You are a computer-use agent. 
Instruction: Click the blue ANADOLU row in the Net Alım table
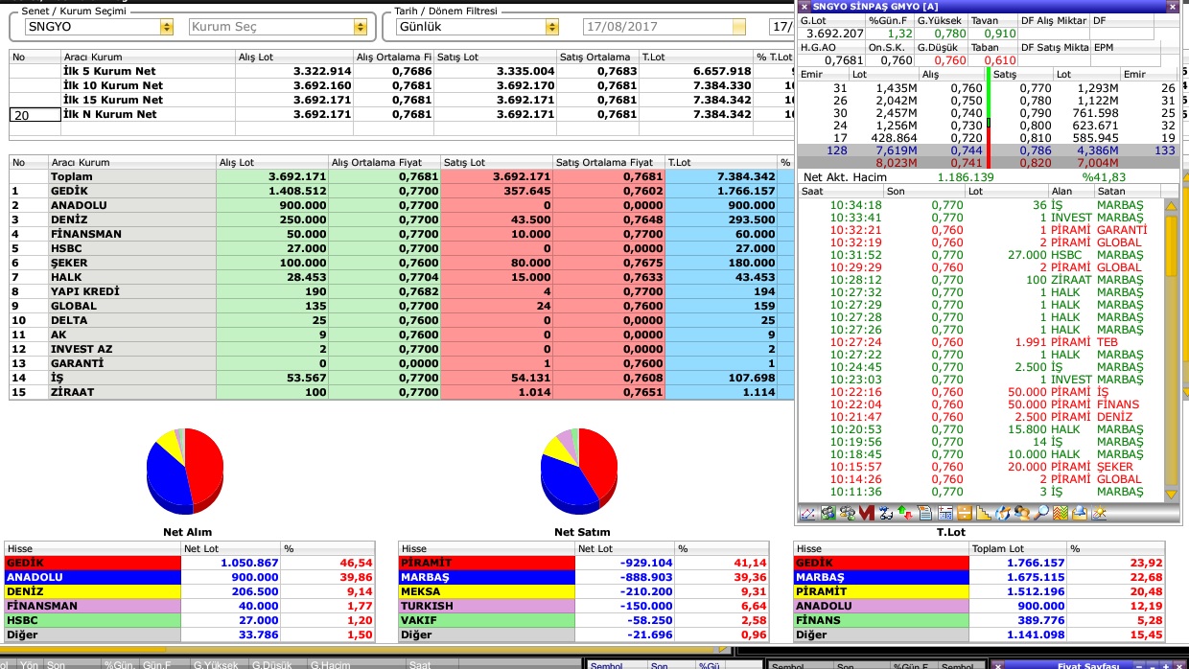(x=192, y=577)
